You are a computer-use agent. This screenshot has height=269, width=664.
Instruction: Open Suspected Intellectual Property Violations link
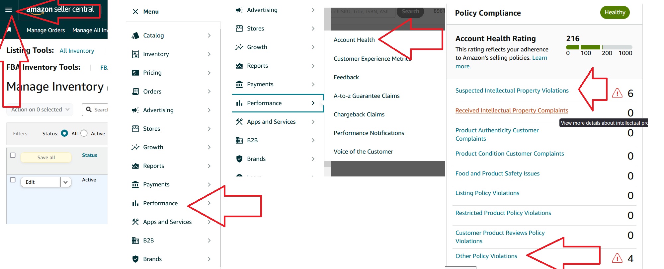(512, 91)
